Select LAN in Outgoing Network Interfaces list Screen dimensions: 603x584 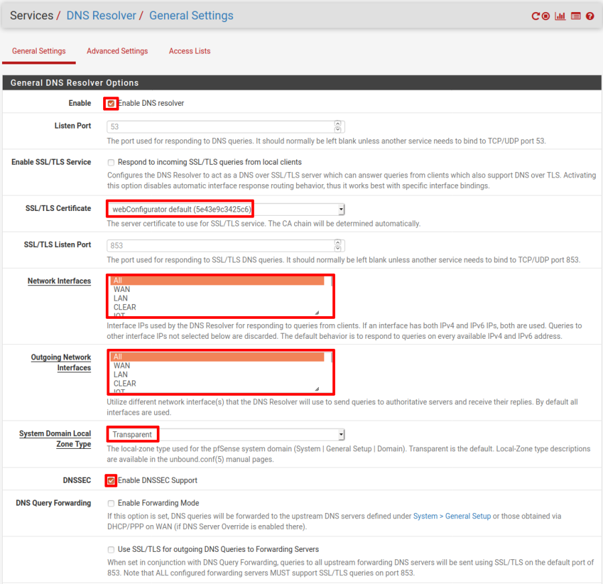pyautogui.click(x=121, y=374)
